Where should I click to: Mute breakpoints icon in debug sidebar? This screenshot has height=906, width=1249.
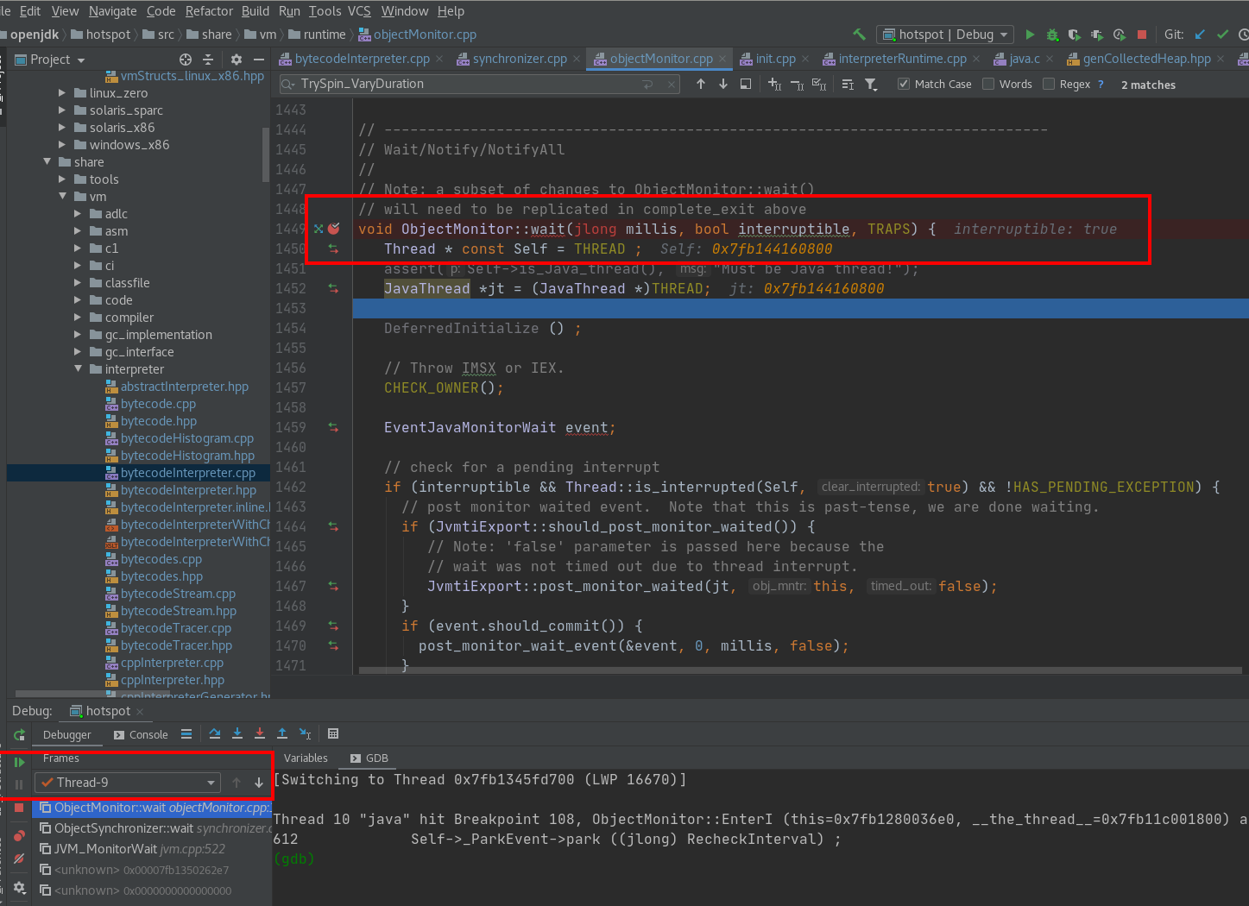(19, 859)
